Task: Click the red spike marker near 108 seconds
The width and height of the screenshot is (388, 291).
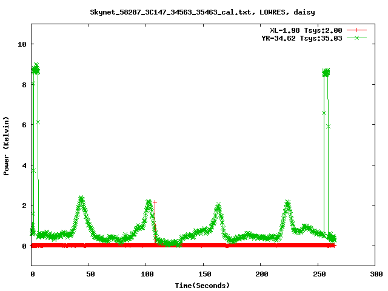Action: 155,202
